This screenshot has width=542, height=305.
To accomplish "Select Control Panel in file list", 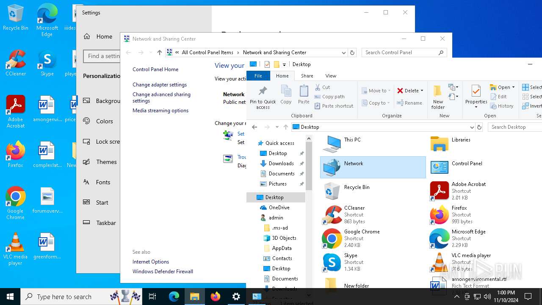I will (x=481, y=167).
